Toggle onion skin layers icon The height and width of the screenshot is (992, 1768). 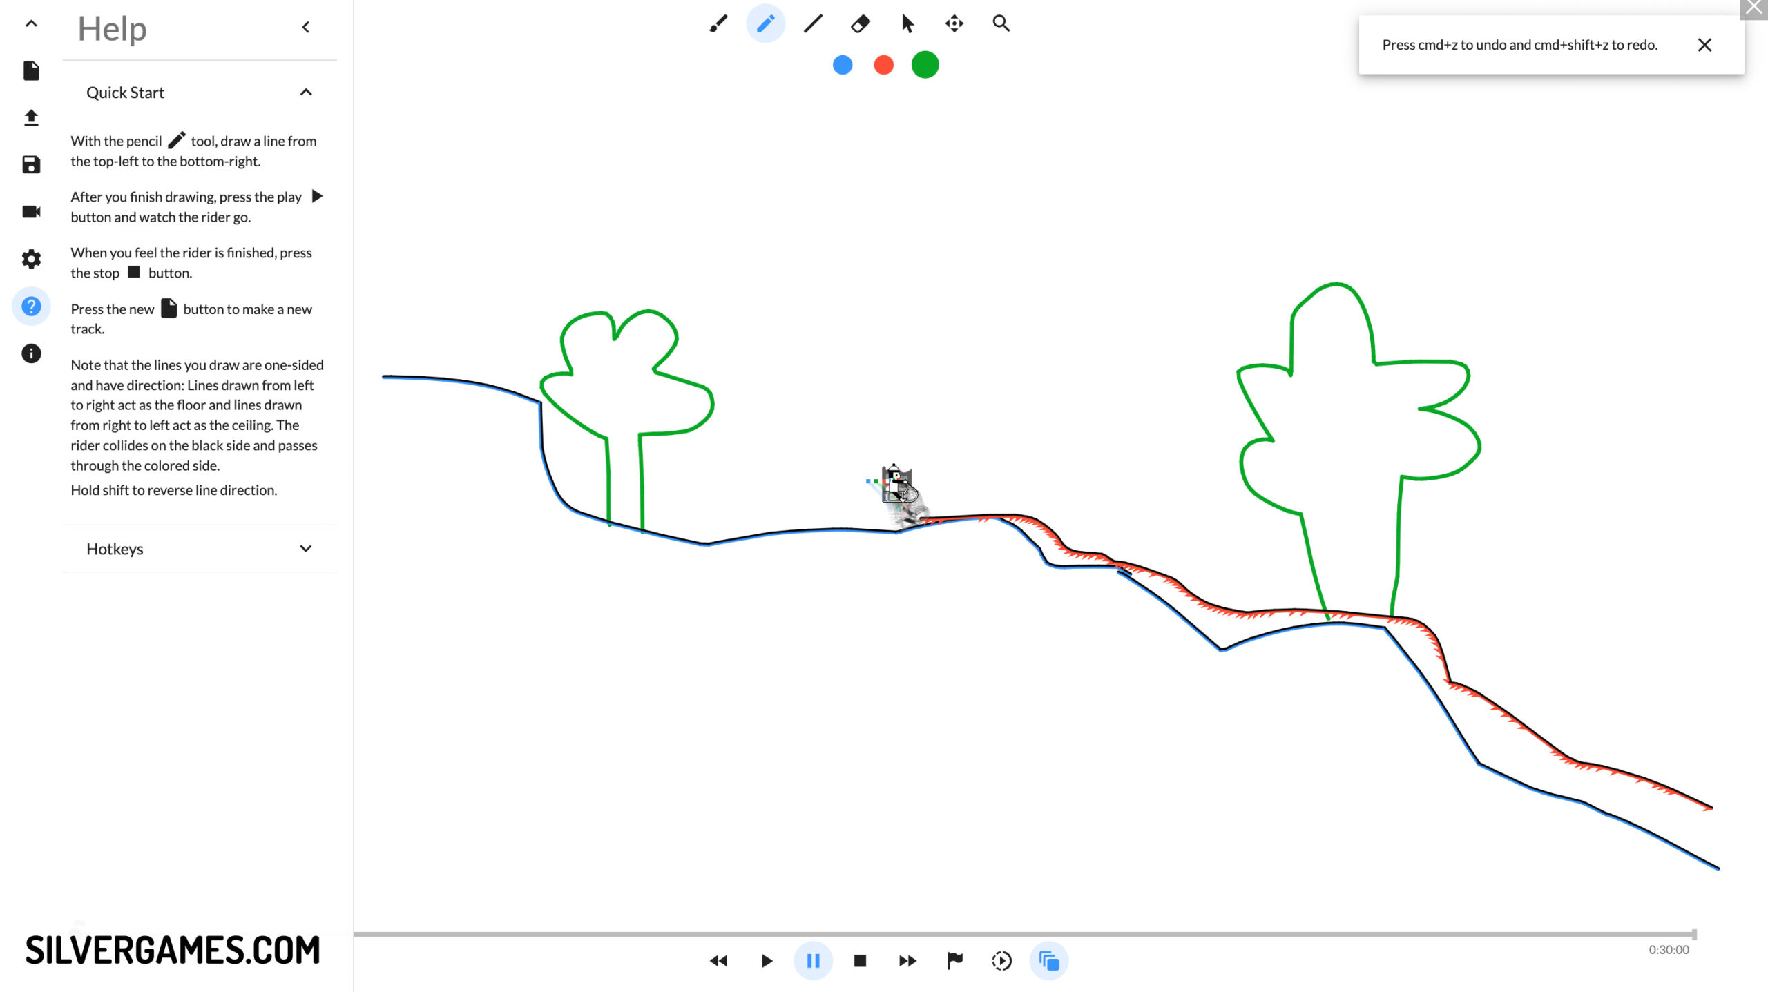pos(1048,961)
